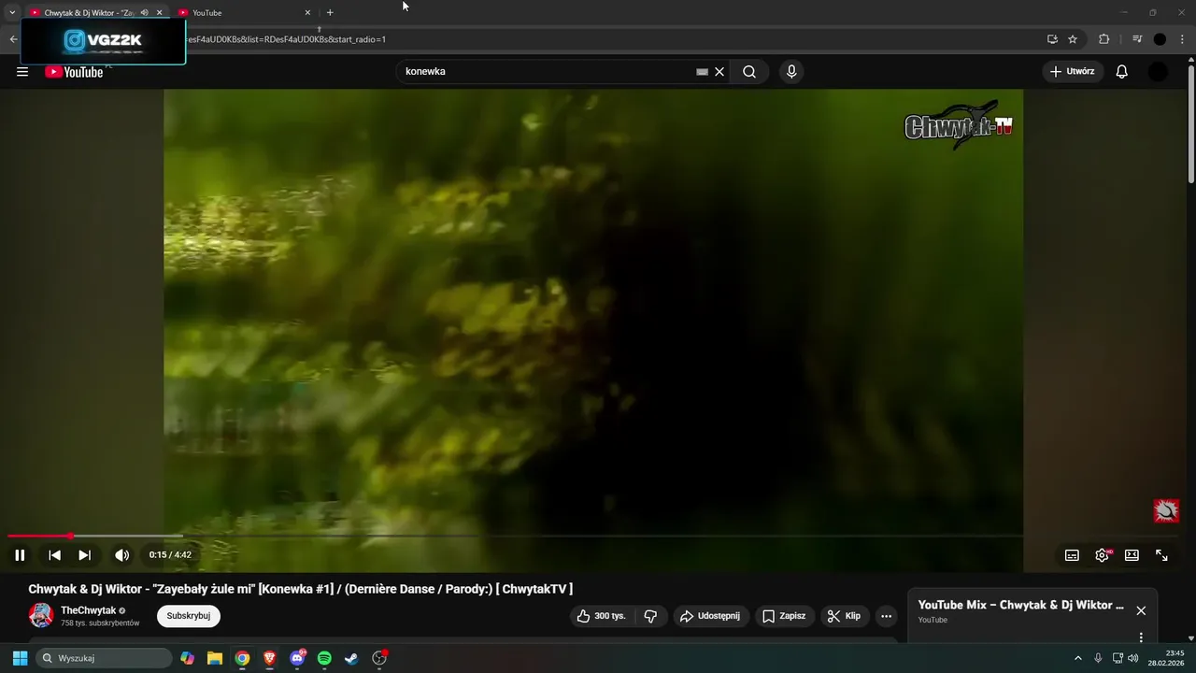Image resolution: width=1196 pixels, height=673 pixels.
Task: Install the app via address bar icon
Action: click(1052, 39)
